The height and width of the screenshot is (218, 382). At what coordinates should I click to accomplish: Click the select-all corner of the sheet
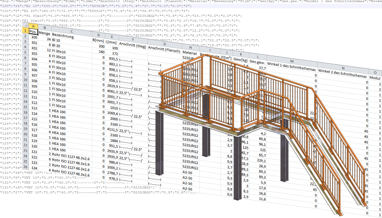pyautogui.click(x=25, y=25)
